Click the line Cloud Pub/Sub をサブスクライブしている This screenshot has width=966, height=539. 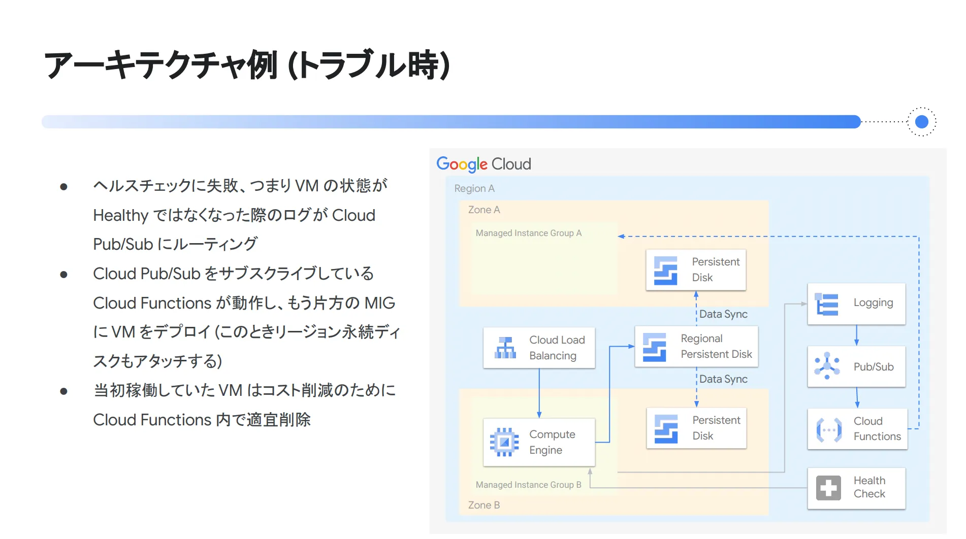(x=234, y=274)
